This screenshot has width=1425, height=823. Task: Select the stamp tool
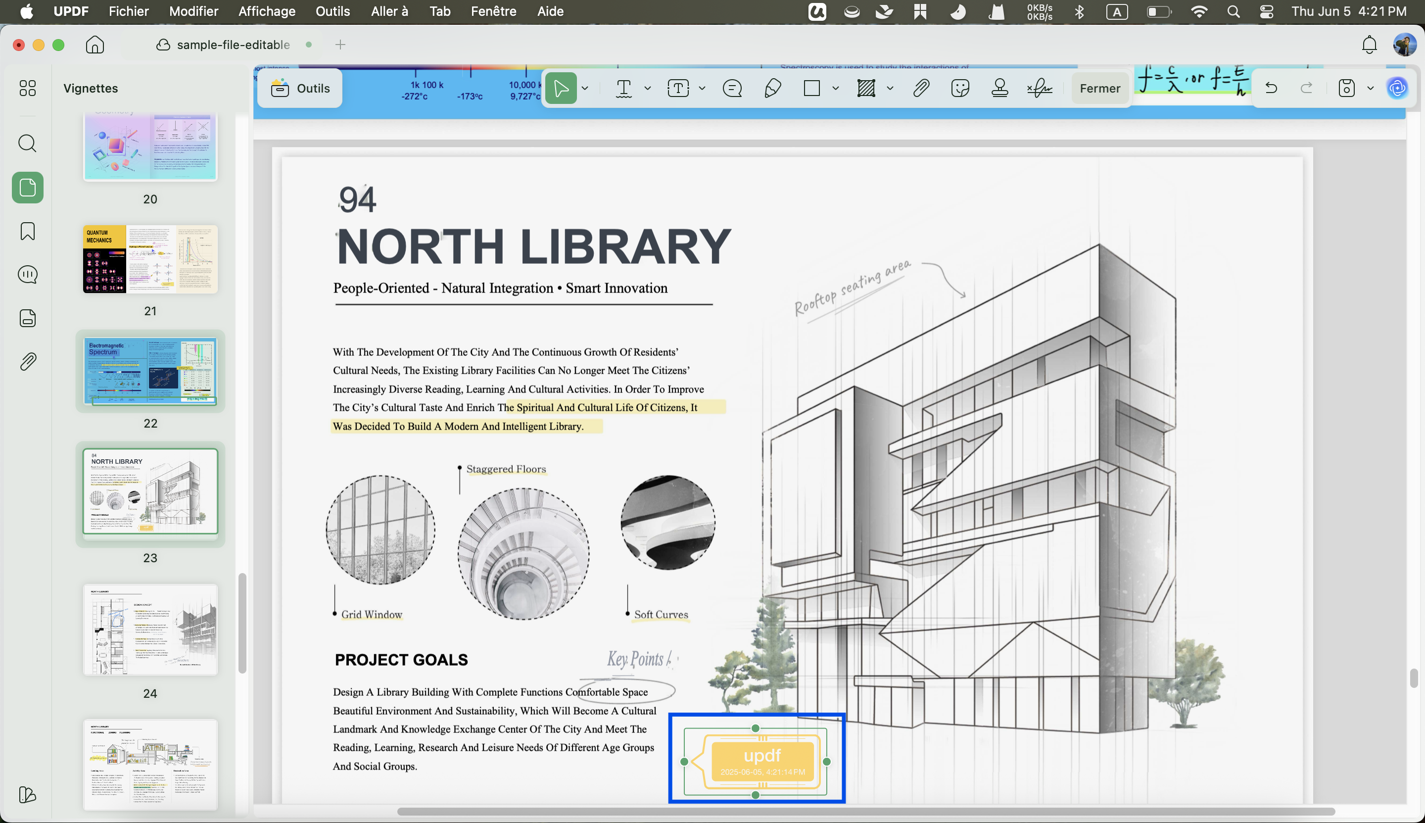click(999, 88)
